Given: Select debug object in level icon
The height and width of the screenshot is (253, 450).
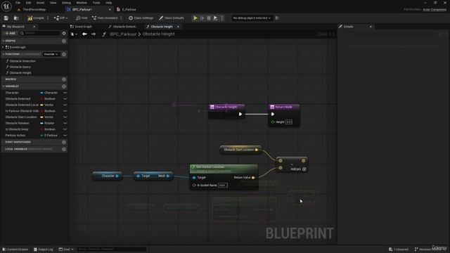Looking at the screenshot, I should click(x=277, y=18).
